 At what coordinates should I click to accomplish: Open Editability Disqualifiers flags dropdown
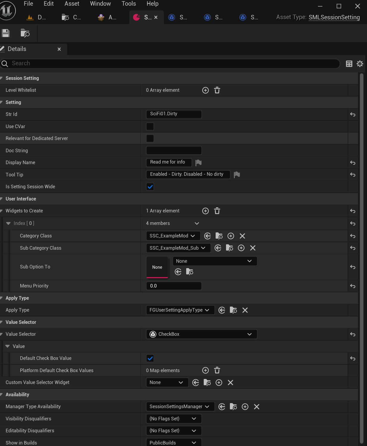click(174, 431)
